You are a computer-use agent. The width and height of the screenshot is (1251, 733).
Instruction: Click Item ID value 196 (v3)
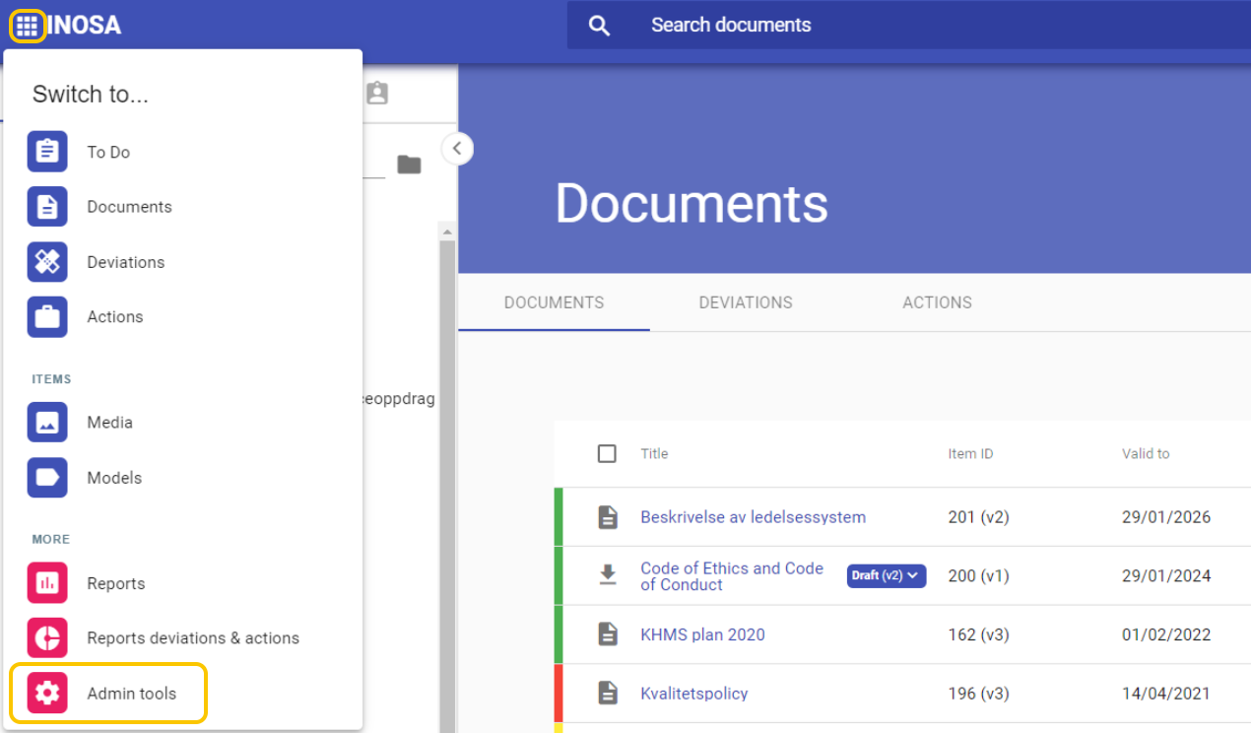[x=978, y=694]
